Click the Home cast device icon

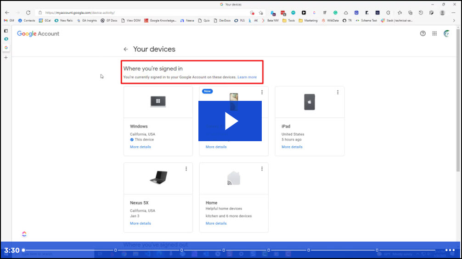click(234, 178)
